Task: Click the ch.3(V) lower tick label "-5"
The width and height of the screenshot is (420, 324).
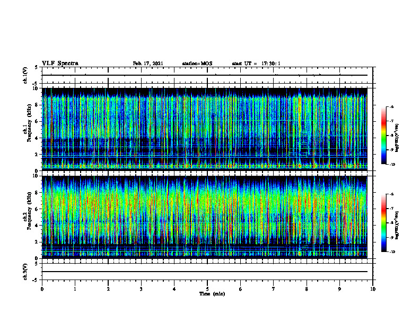Action: [36, 280]
